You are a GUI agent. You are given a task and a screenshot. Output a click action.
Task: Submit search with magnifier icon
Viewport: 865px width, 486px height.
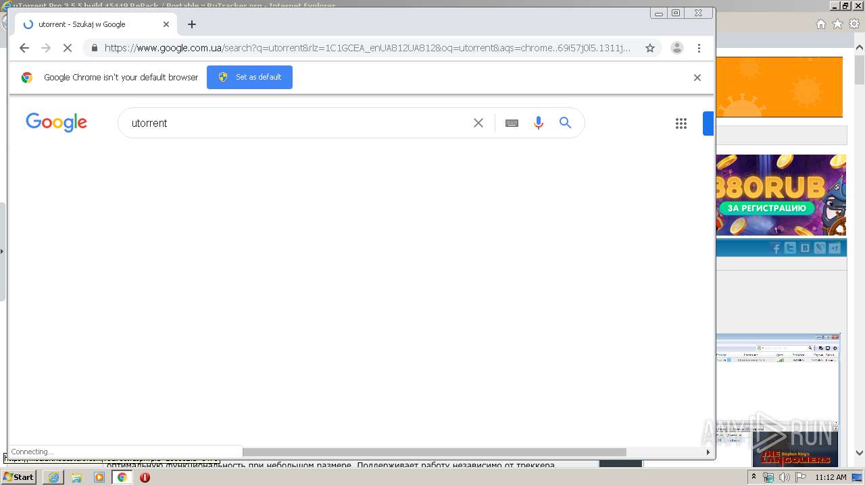pos(566,123)
